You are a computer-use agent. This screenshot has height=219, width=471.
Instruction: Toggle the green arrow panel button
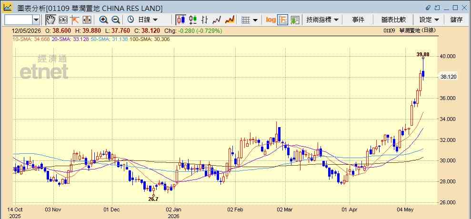coord(295,20)
